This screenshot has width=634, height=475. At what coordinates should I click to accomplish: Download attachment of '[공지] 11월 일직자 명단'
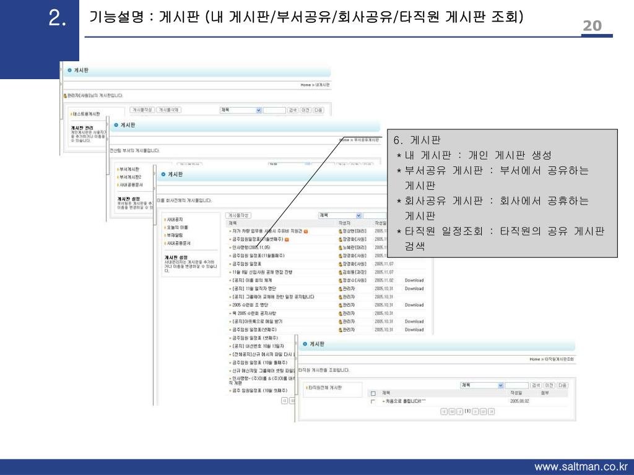click(414, 289)
